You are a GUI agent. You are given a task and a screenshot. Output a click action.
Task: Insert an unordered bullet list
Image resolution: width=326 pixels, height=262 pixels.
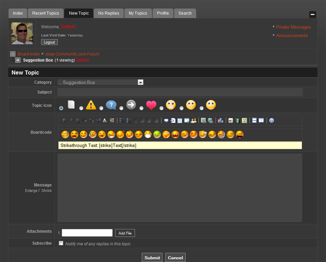122,120
